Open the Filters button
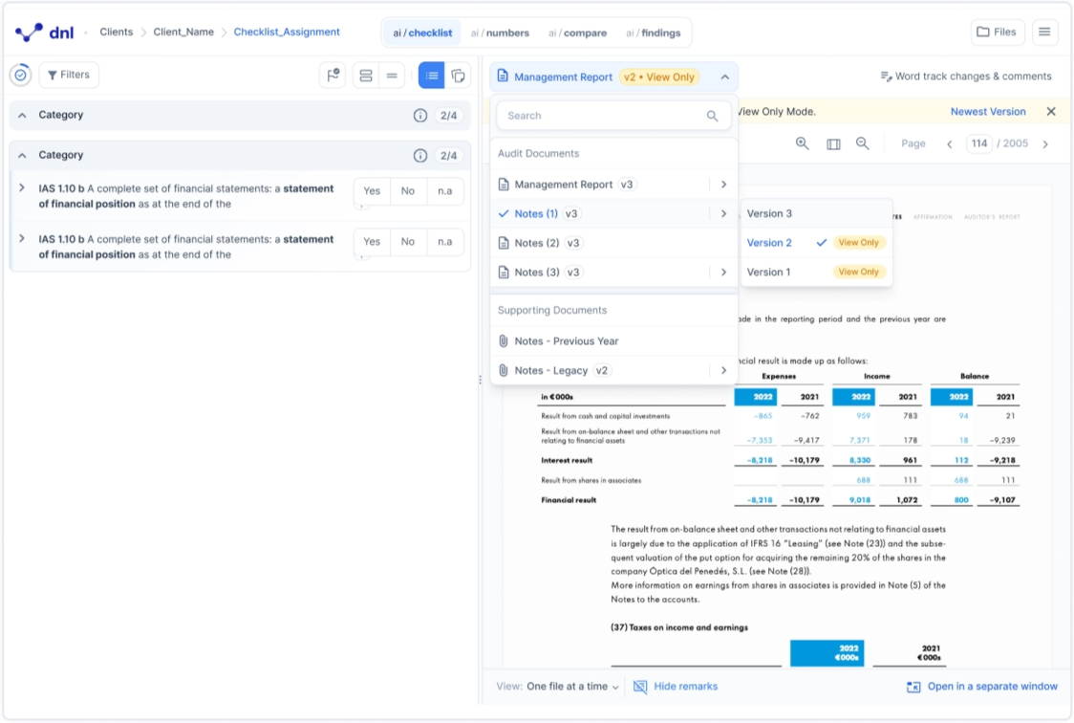The height and width of the screenshot is (723, 1074). coord(69,75)
